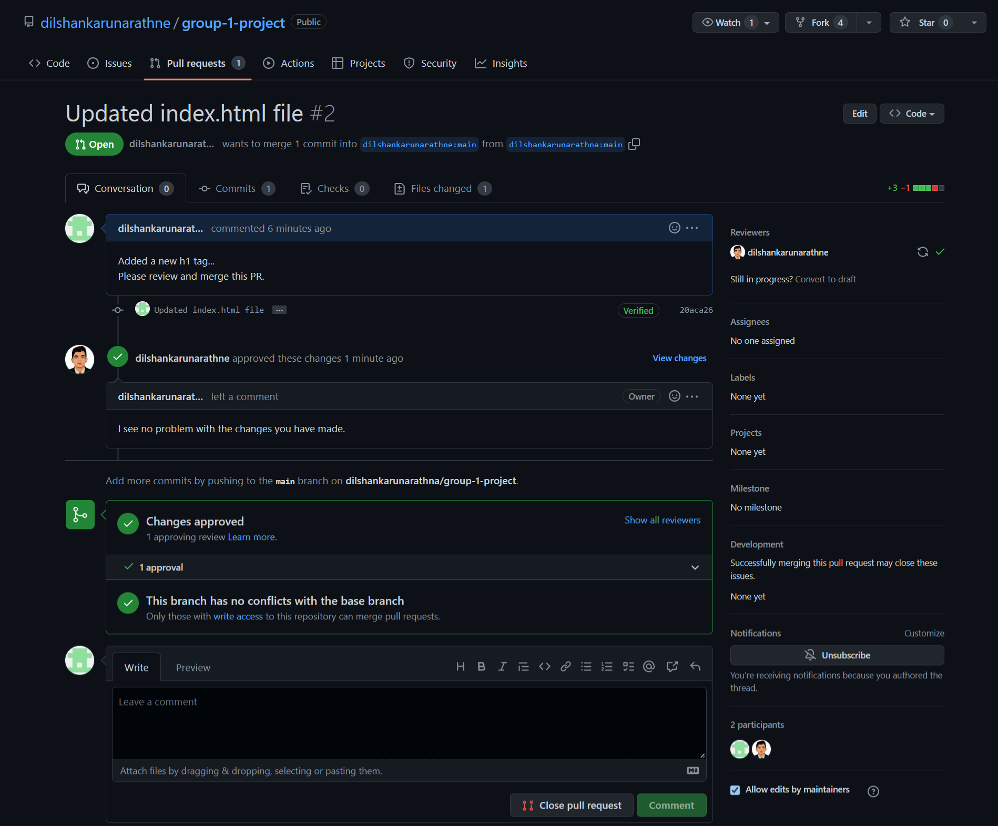The height and width of the screenshot is (826, 998).
Task: Reference an issue using cross-reference icon
Action: pos(672,667)
